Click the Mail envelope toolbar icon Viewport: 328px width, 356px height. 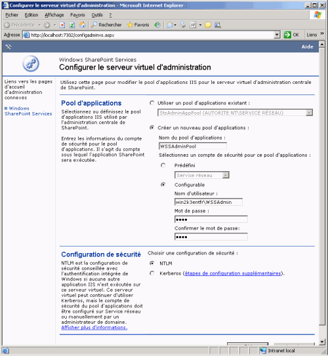(170, 25)
